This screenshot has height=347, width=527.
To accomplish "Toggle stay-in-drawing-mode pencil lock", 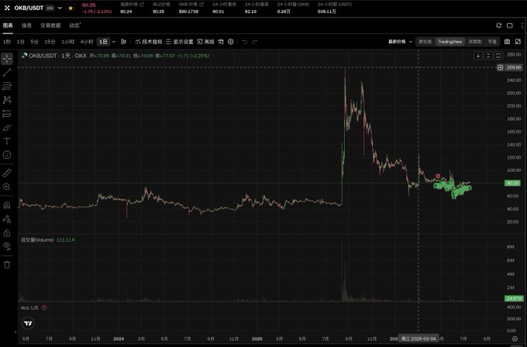I will coord(7,219).
